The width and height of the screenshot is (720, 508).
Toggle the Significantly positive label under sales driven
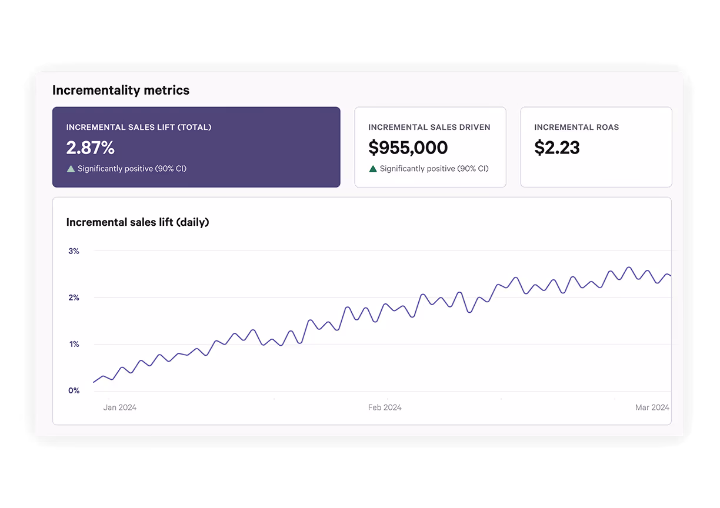pos(428,168)
